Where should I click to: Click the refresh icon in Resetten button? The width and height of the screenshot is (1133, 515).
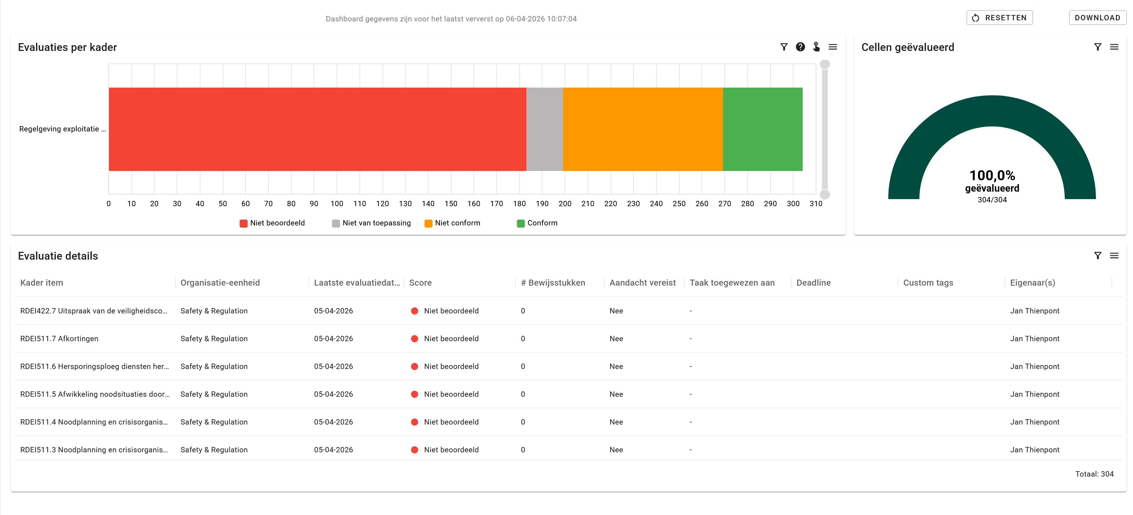pyautogui.click(x=976, y=18)
